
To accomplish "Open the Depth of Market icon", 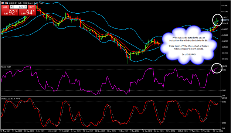I will (x=7, y=3).
